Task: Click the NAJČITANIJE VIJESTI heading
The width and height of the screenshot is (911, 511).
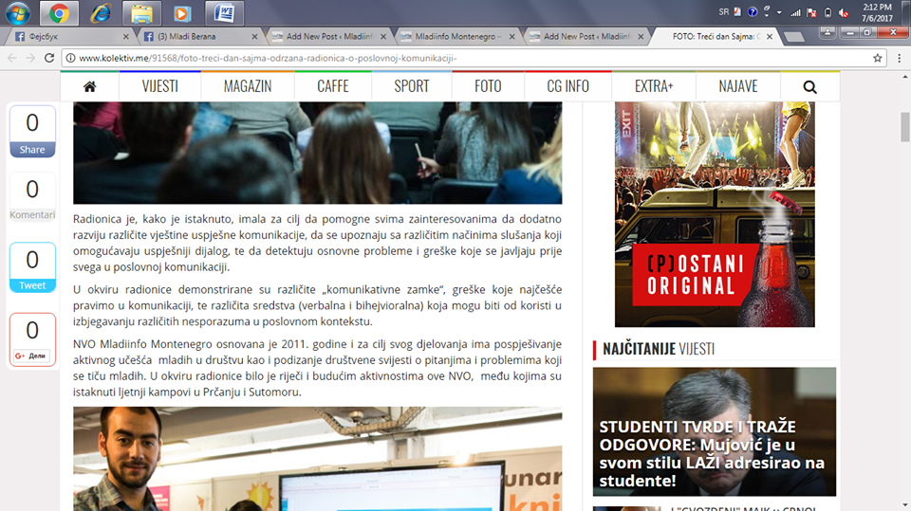Action: tap(659, 349)
